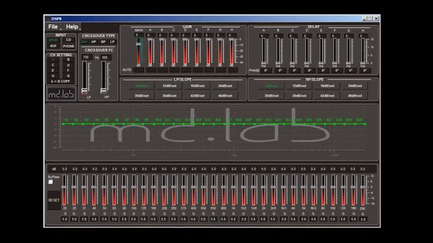Toggle mute for gain channel A
The height and width of the screenshot is (243, 433).
coord(151,70)
